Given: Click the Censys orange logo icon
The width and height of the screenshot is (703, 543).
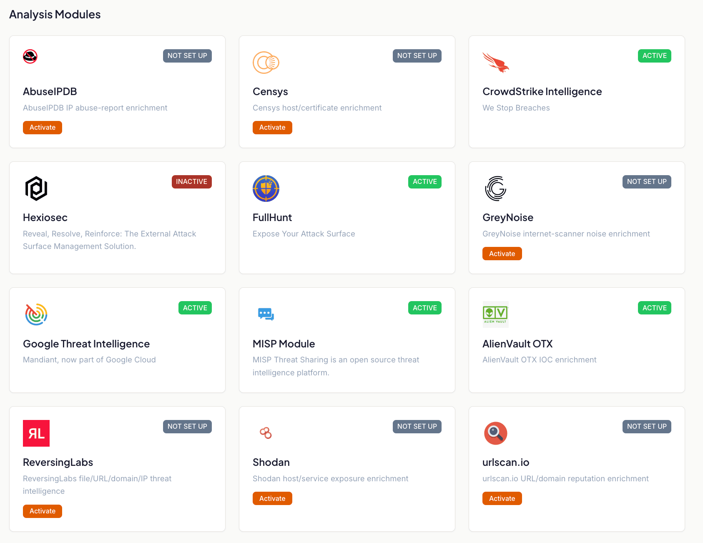Looking at the screenshot, I should click(266, 63).
